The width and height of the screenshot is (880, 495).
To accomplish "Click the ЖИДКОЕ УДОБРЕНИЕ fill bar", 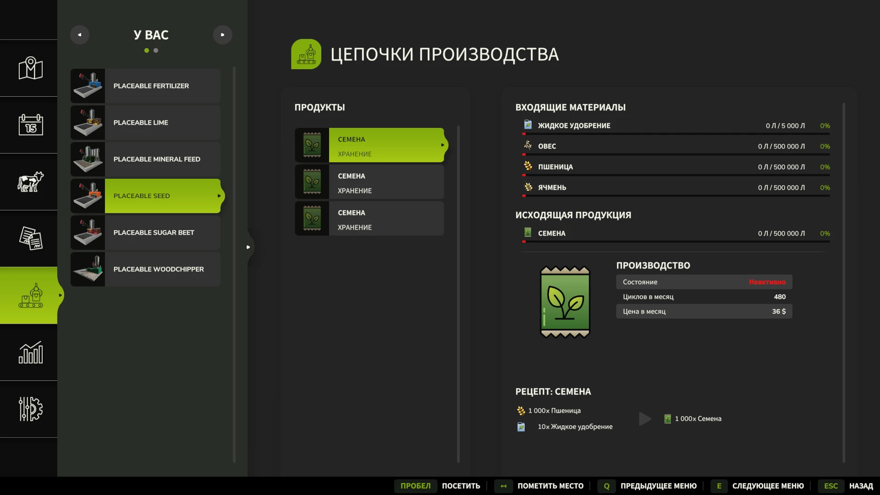I will pyautogui.click(x=676, y=134).
